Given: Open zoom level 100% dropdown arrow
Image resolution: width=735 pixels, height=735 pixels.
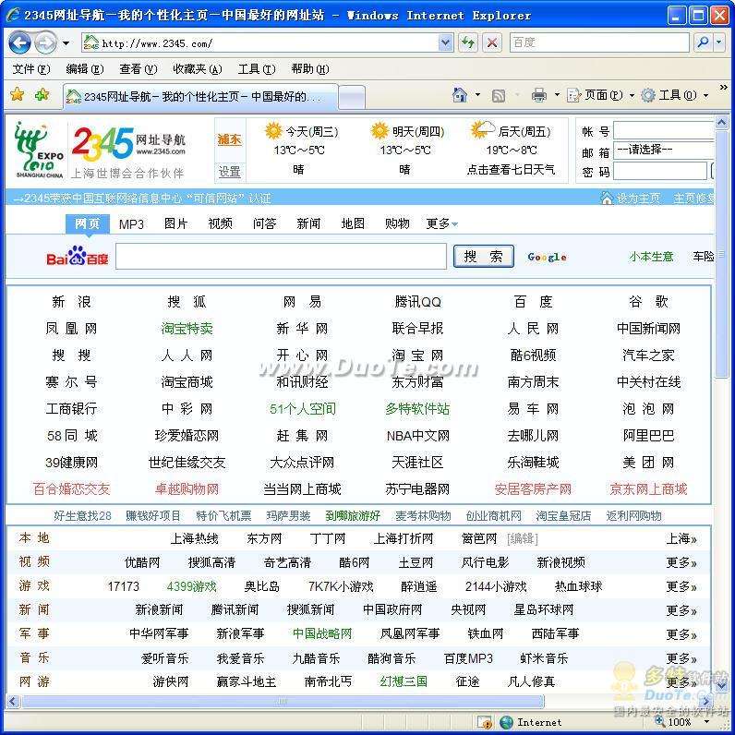Looking at the screenshot, I should [x=706, y=722].
